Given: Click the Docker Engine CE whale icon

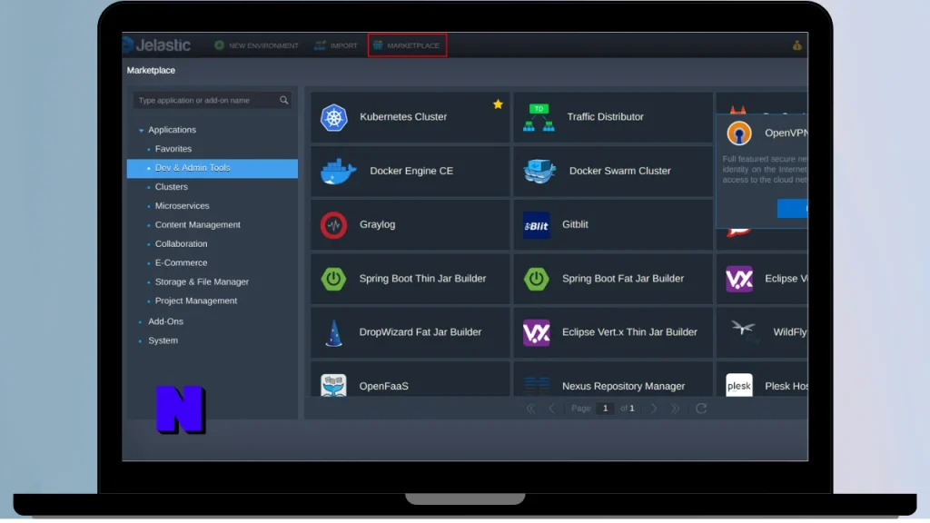Looking at the screenshot, I should click(x=338, y=172).
